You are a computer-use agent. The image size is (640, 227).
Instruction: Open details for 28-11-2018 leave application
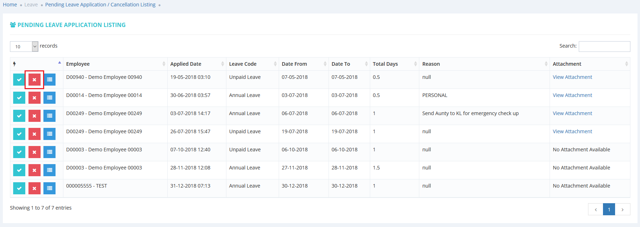pos(49,170)
